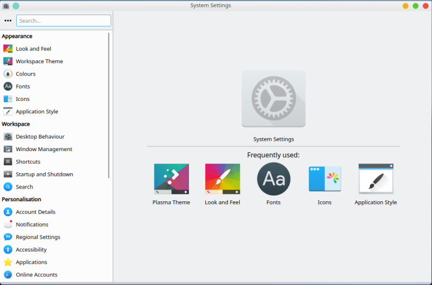Click the Colours icon in the sidebar
This screenshot has width=432, height=285.
8,74
